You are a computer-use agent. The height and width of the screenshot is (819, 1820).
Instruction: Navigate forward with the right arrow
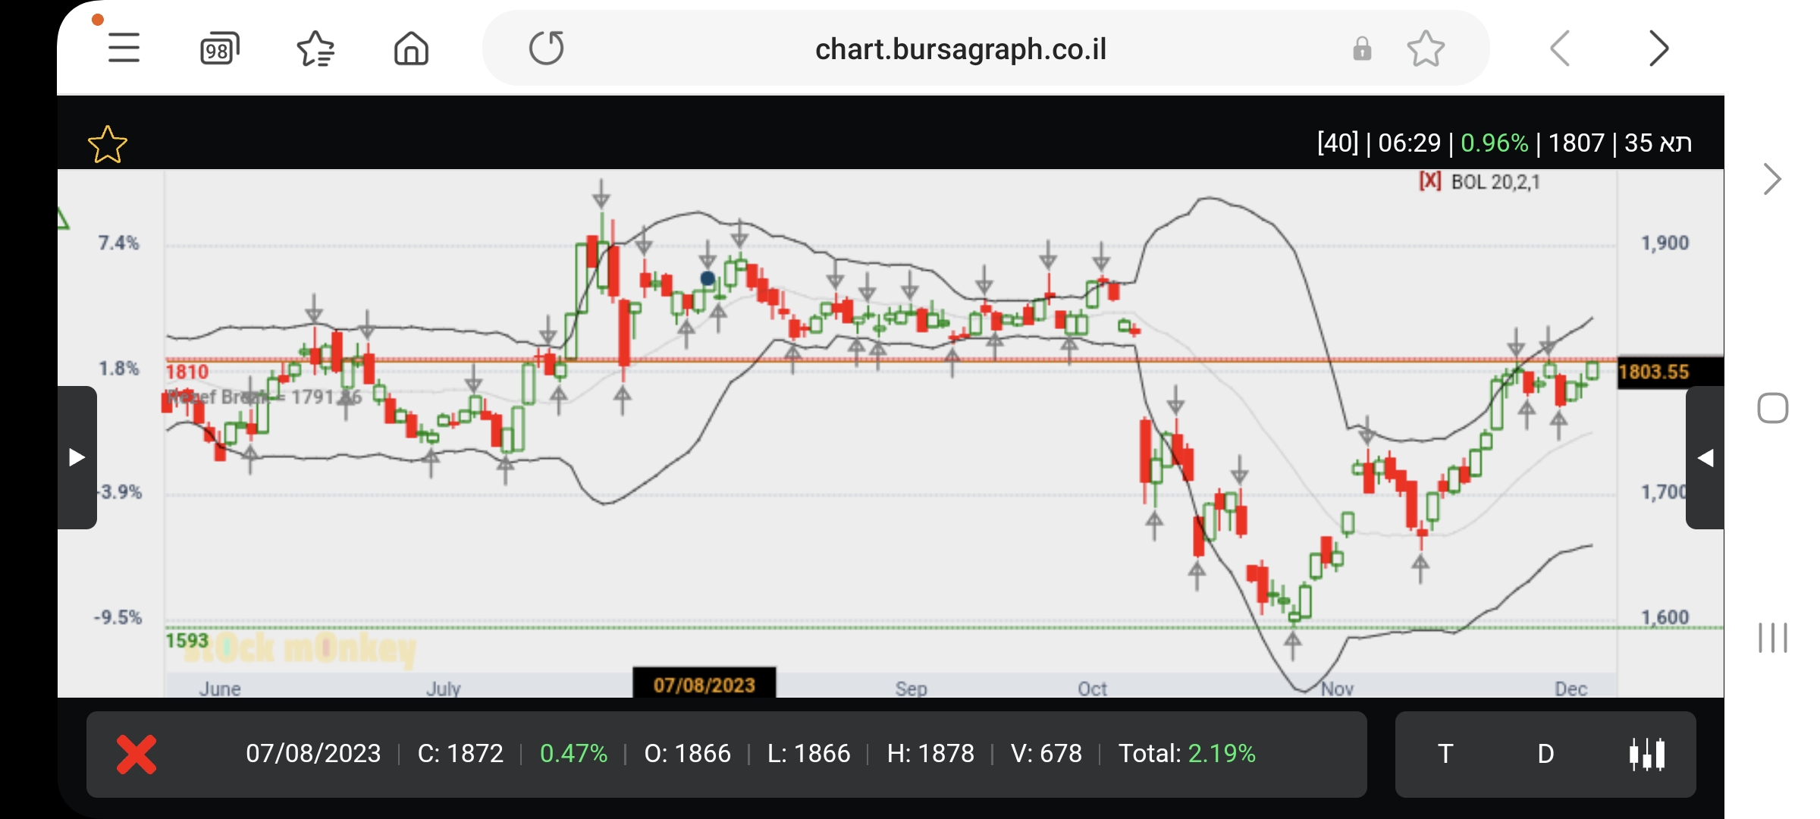pyautogui.click(x=1658, y=49)
